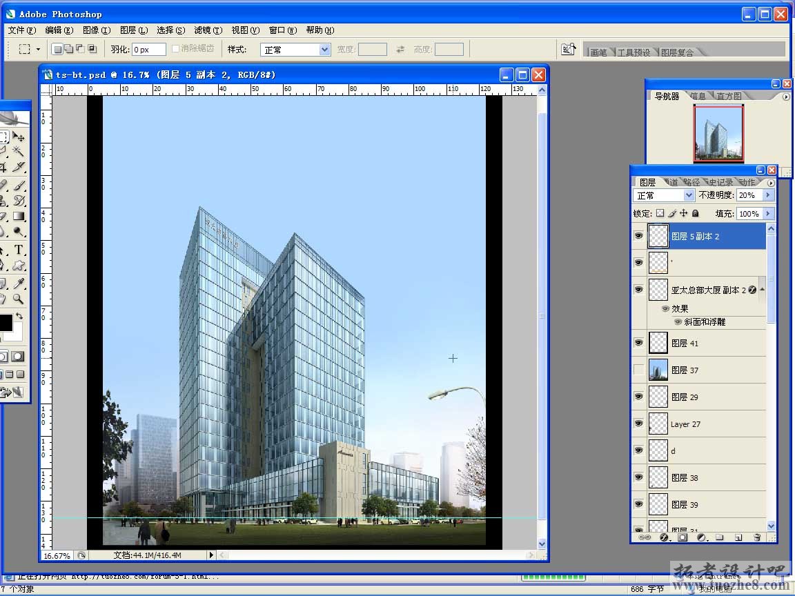Click navigator image thumbnail

tap(718, 134)
